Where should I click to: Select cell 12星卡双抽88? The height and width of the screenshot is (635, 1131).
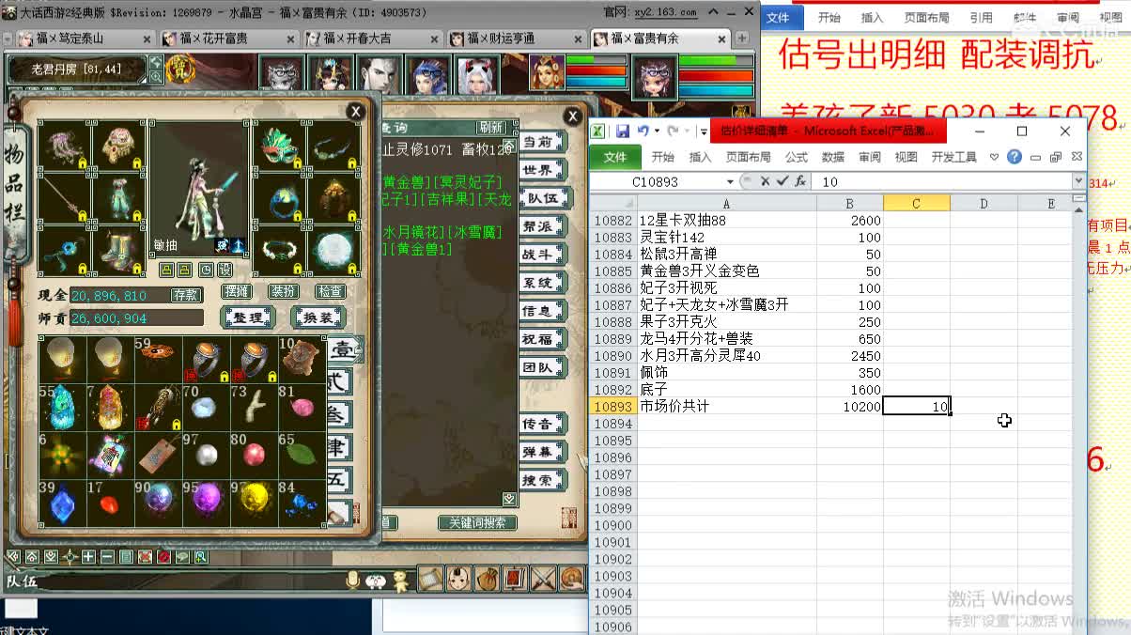point(726,221)
